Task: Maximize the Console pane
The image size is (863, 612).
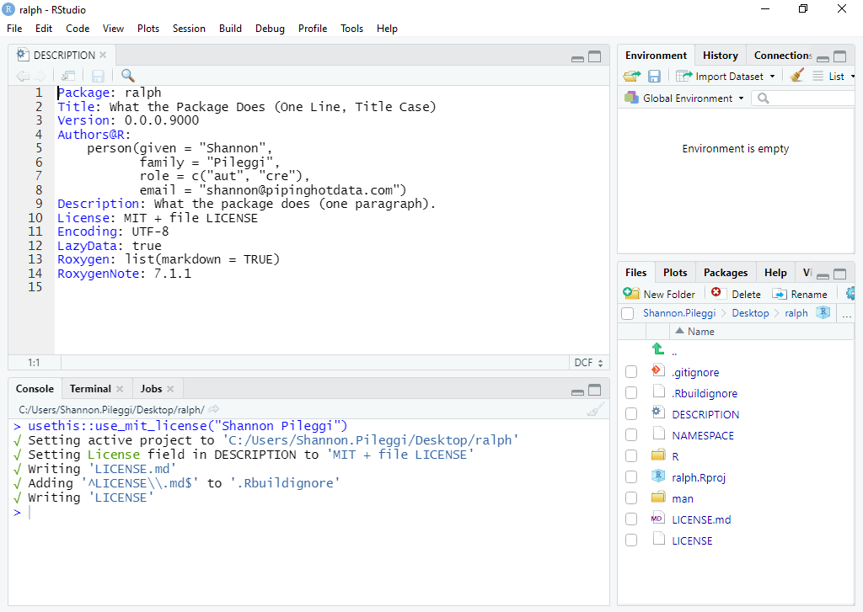Action: coord(594,390)
